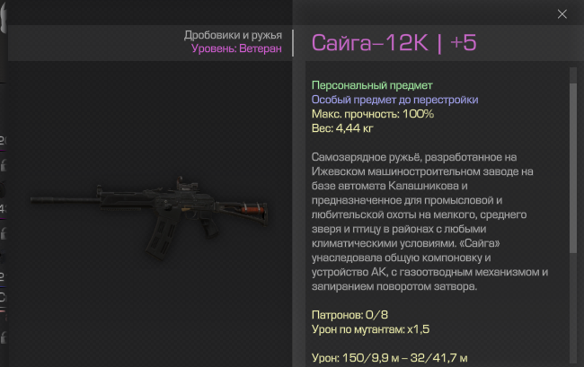Click the red dot sight on the rifle
The image size is (584, 367).
click(184, 186)
